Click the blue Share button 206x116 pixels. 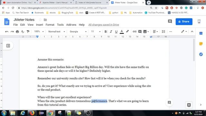pyautogui.click(x=184, y=22)
